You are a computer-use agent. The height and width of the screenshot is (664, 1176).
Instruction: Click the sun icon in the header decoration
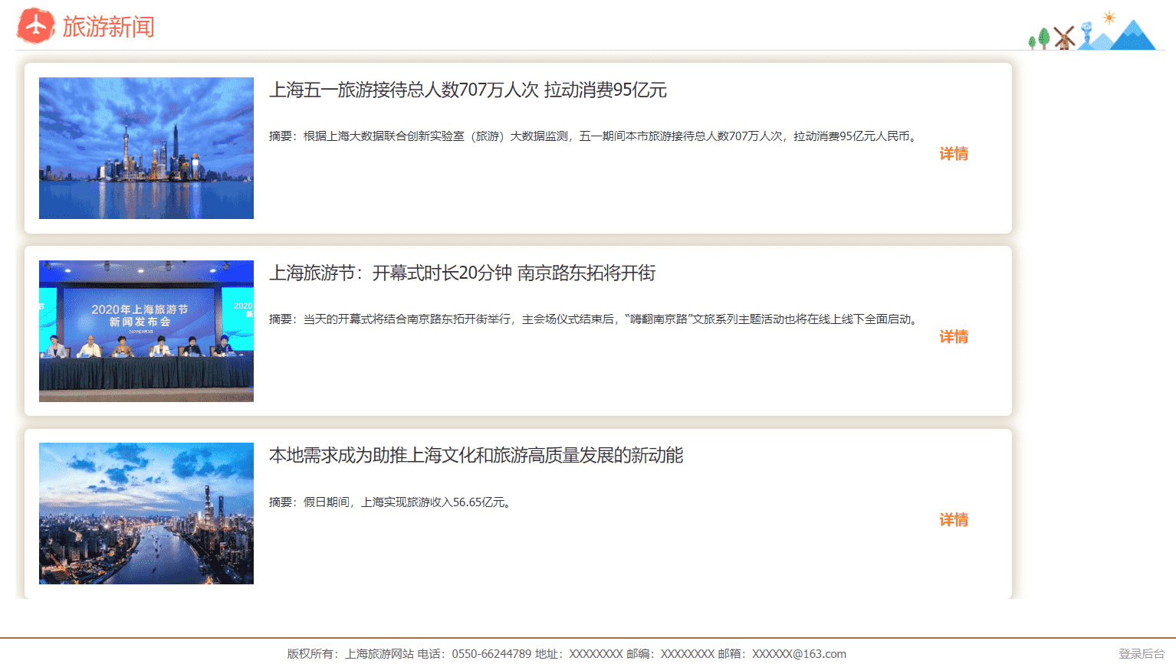point(1109,18)
